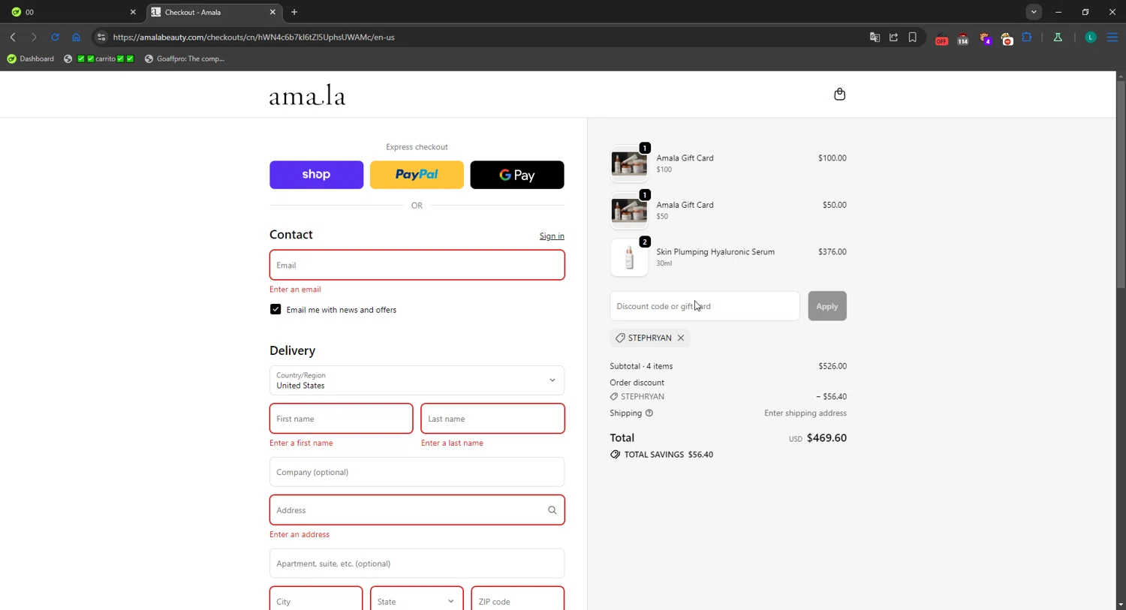Apply the discount code button
The height and width of the screenshot is (610, 1126).
[x=827, y=306]
